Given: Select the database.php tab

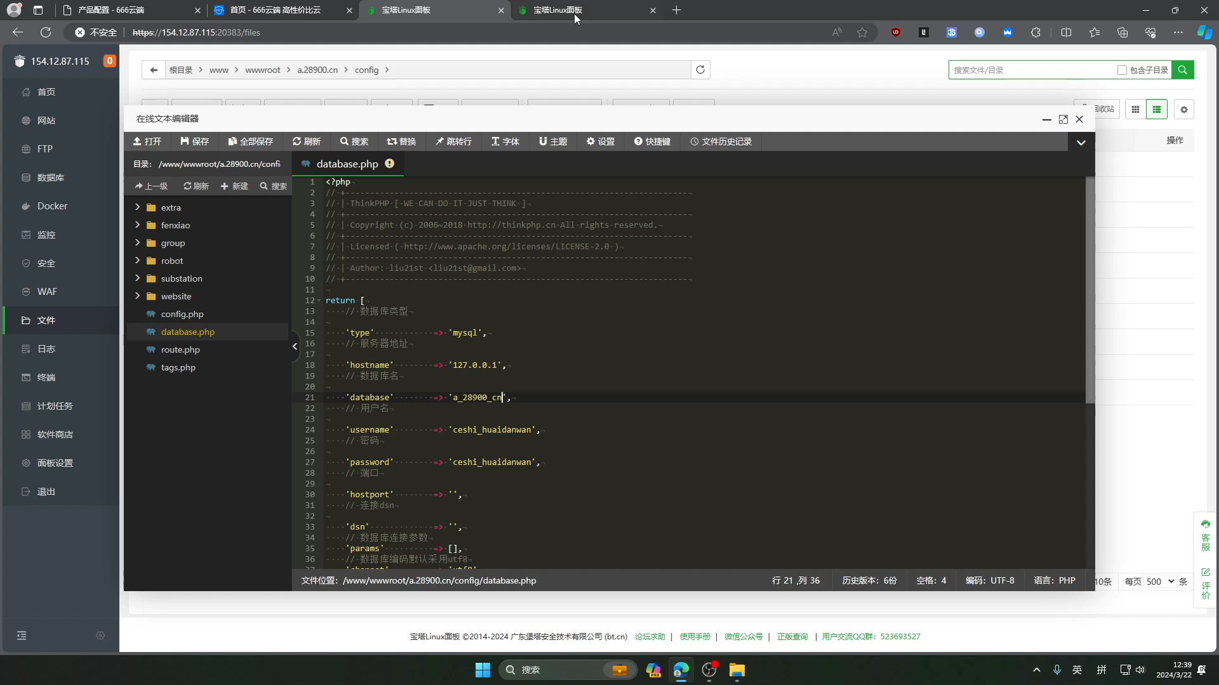Looking at the screenshot, I should tap(349, 164).
